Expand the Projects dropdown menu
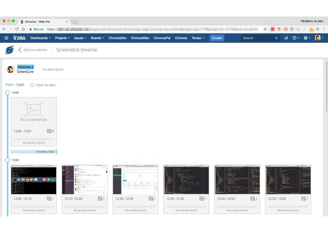 click(x=62, y=38)
